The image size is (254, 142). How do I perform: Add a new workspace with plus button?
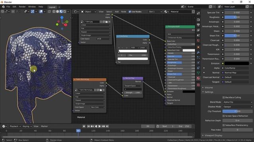(59, 7)
